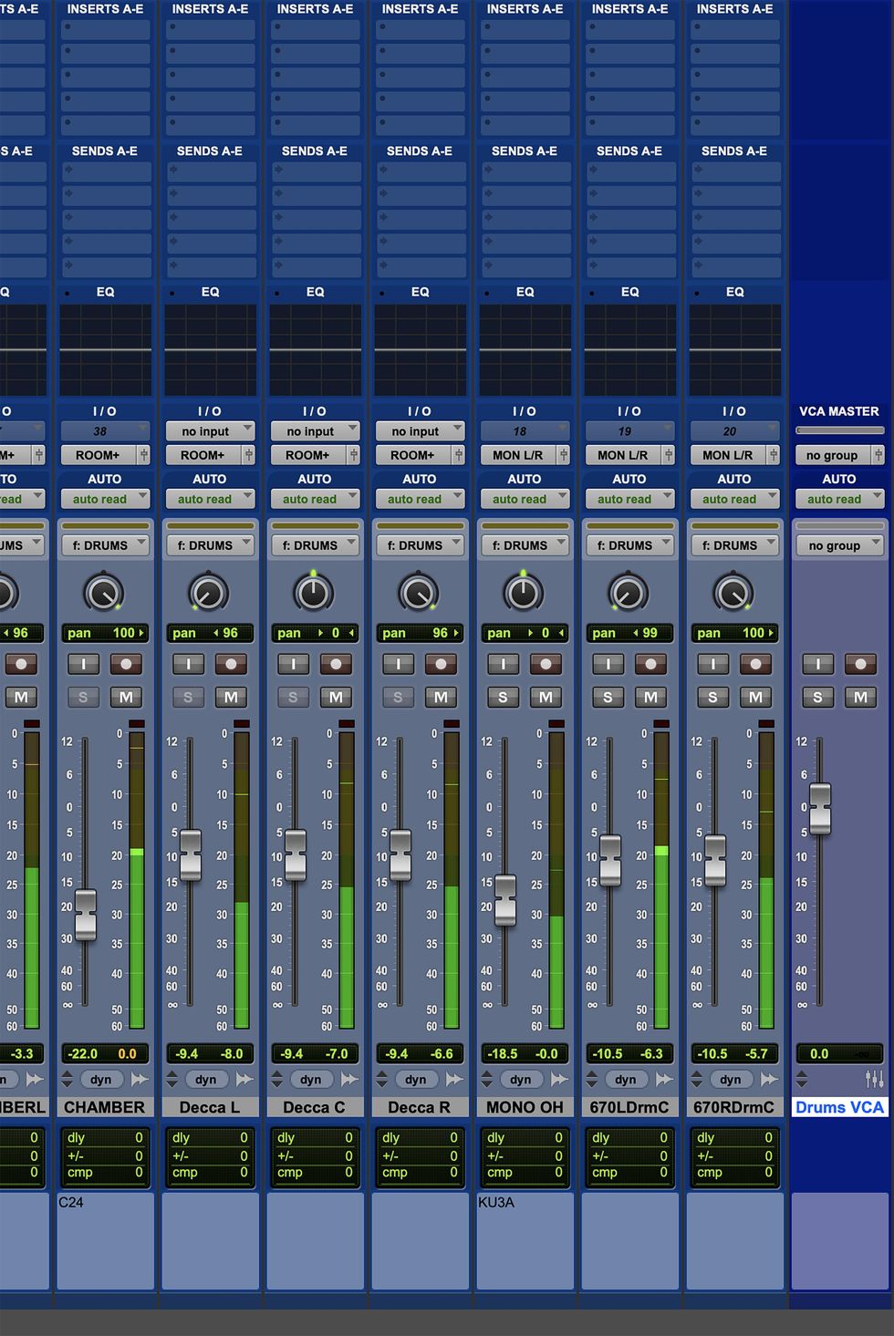Mute the Decca R track

[441, 698]
